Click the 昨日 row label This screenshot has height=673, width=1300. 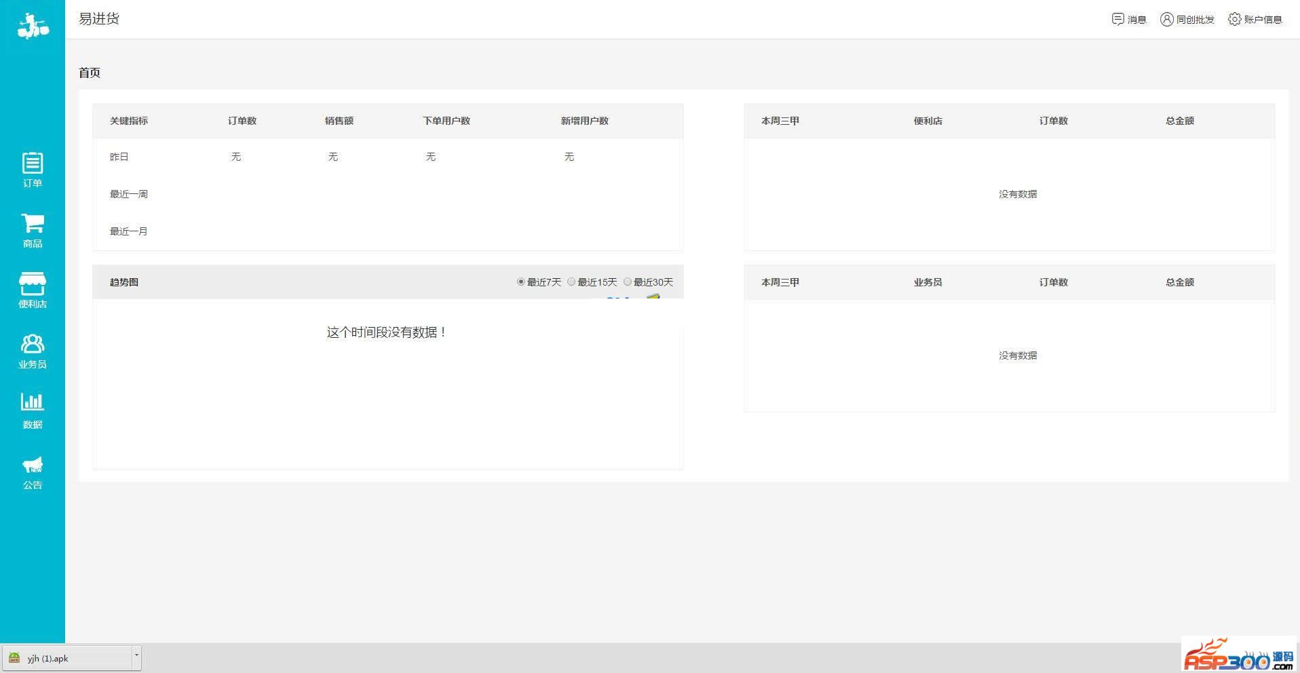click(119, 157)
